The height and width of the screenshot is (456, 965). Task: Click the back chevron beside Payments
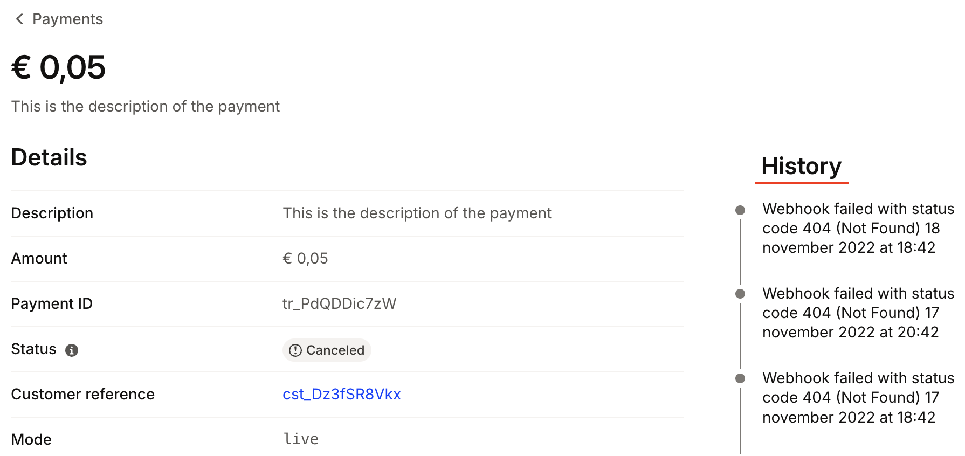tap(19, 19)
